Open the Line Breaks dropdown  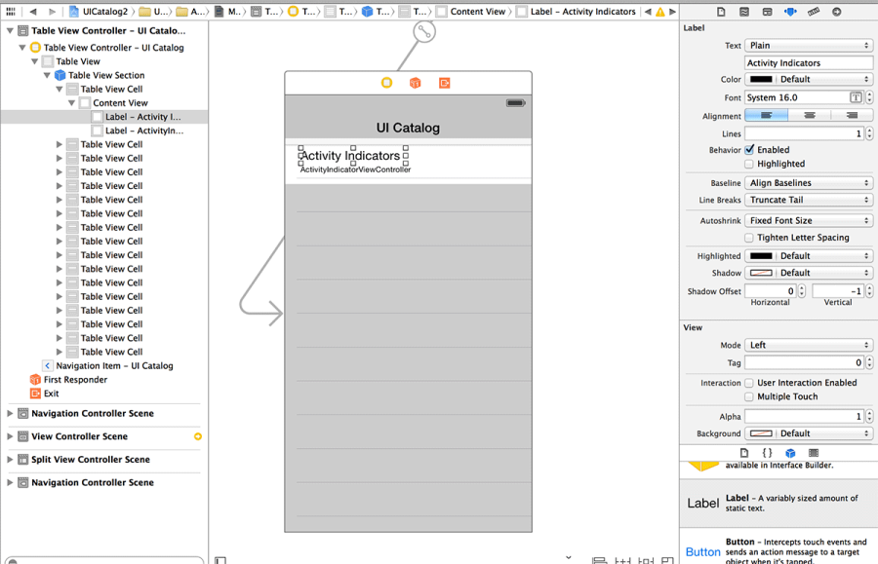click(x=809, y=200)
